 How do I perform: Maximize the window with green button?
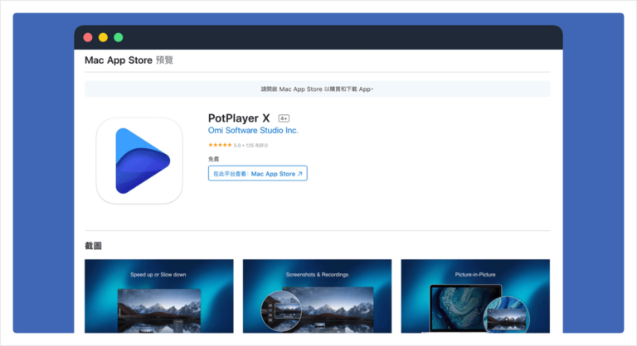(119, 37)
